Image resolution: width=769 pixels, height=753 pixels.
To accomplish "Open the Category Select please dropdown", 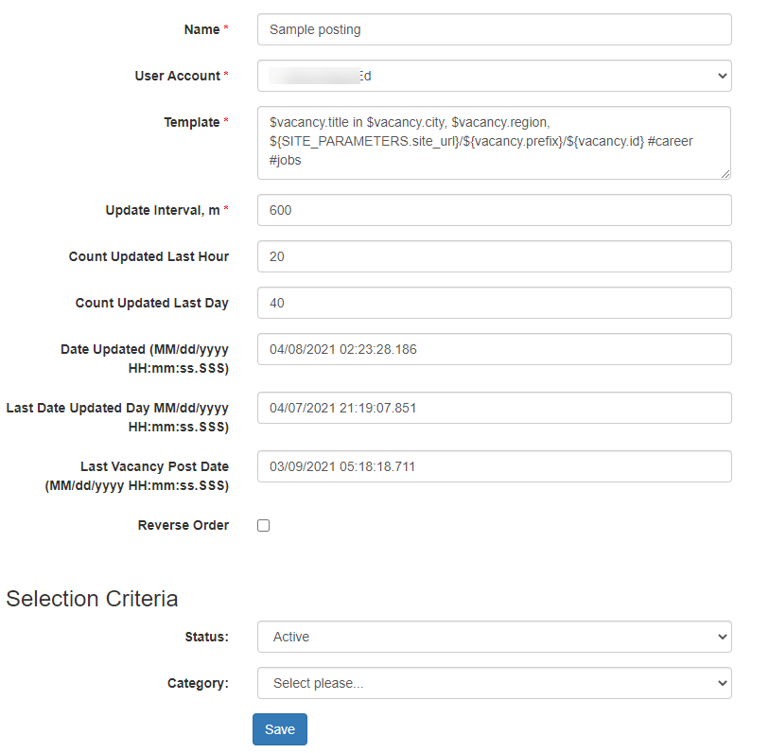I will 495,683.
